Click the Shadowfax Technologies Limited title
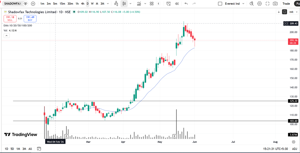This screenshot has height=153, width=300. [x=32, y=12]
